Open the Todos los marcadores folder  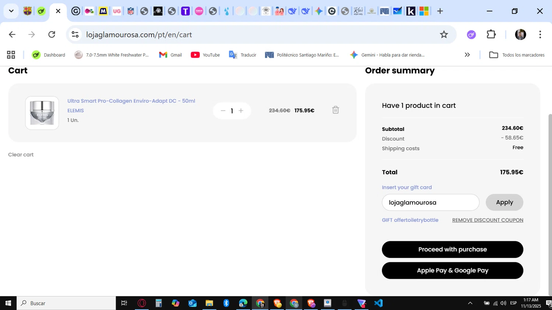coord(517,55)
